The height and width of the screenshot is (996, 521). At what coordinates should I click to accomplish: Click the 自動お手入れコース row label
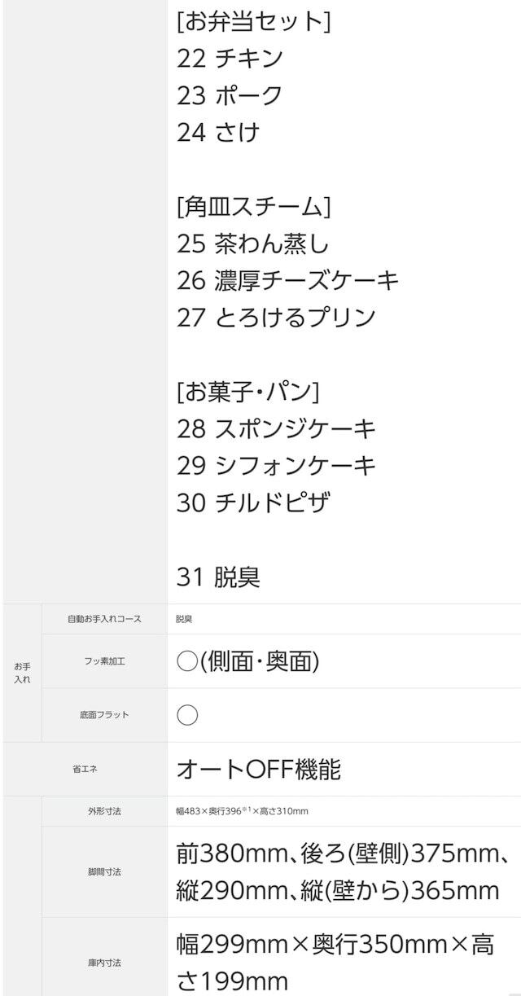click(104, 619)
